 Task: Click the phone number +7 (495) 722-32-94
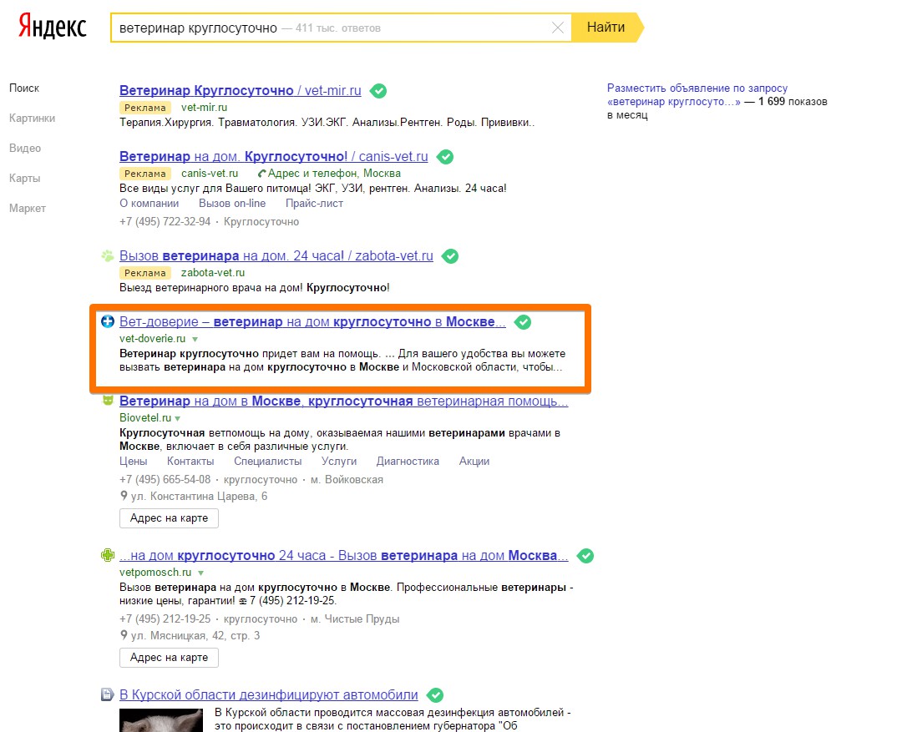[165, 221]
